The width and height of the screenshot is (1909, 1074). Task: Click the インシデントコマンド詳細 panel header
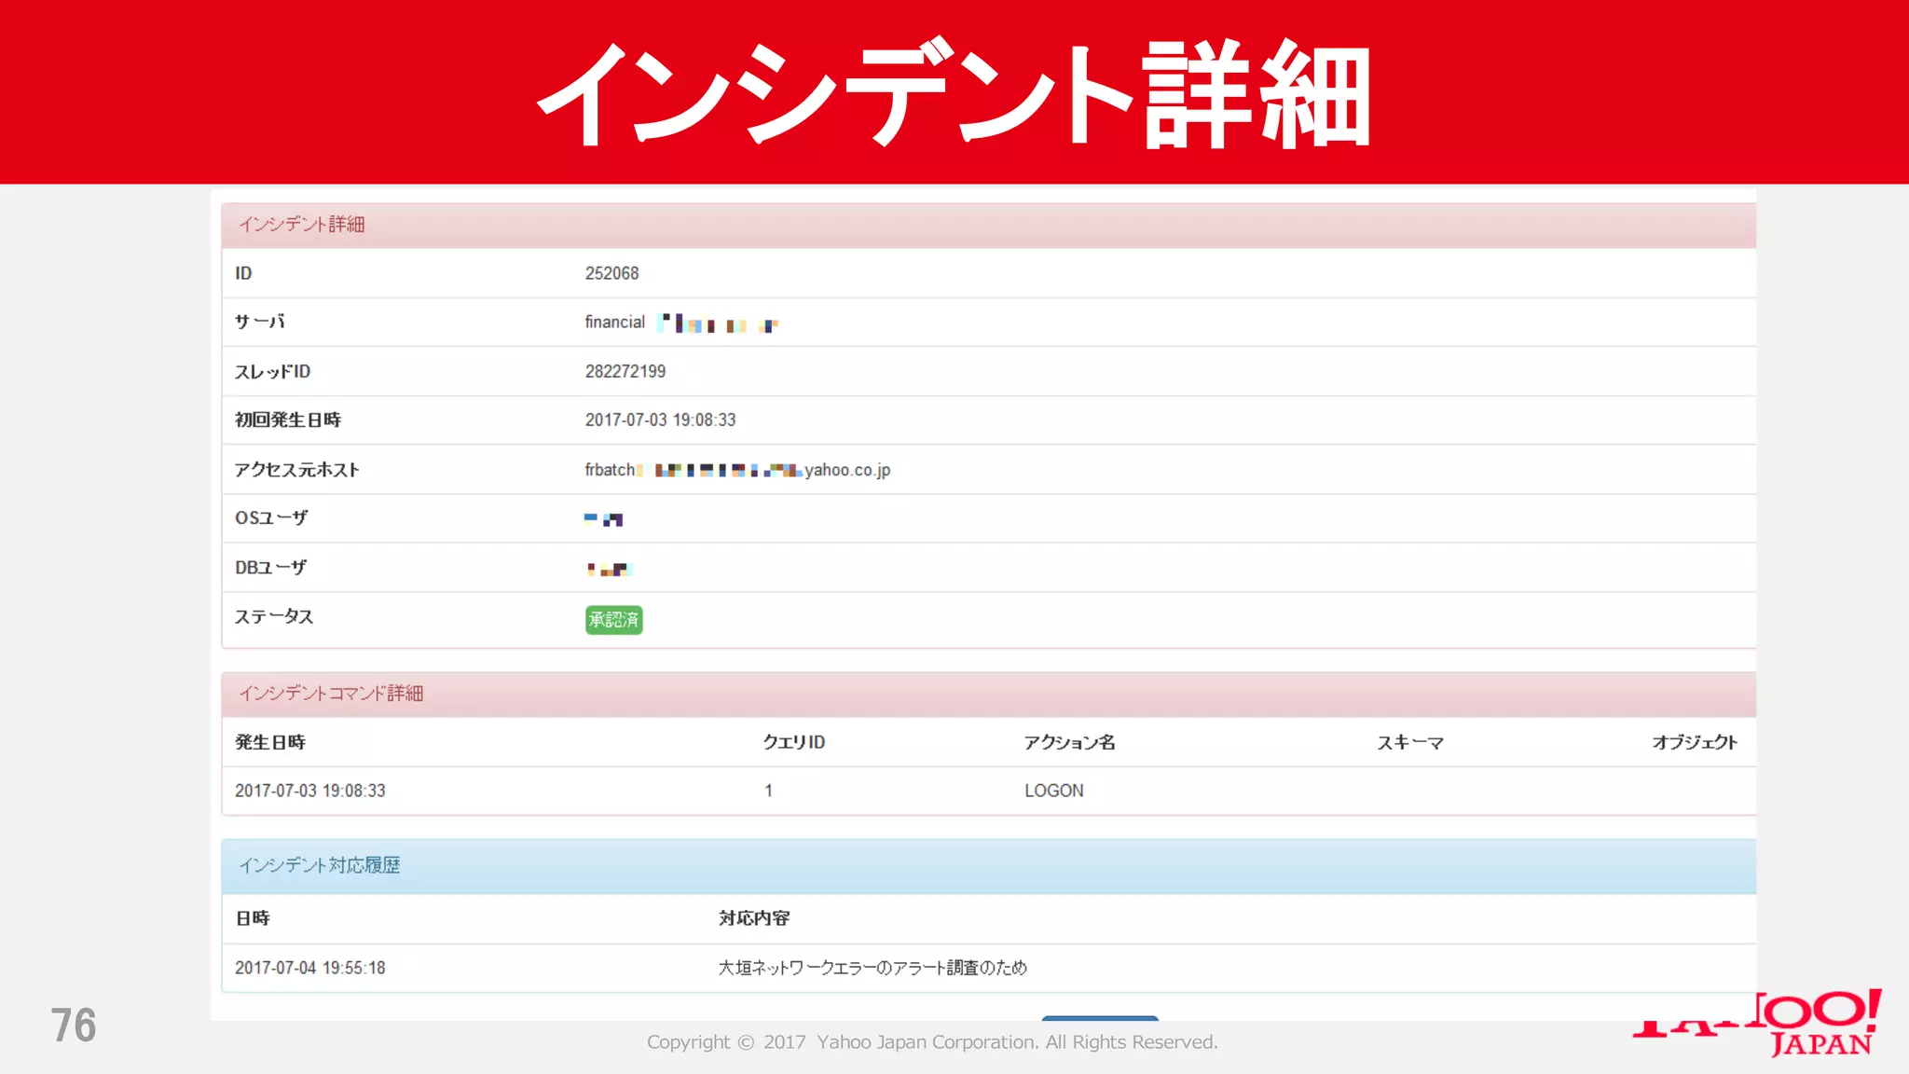pos(331,694)
